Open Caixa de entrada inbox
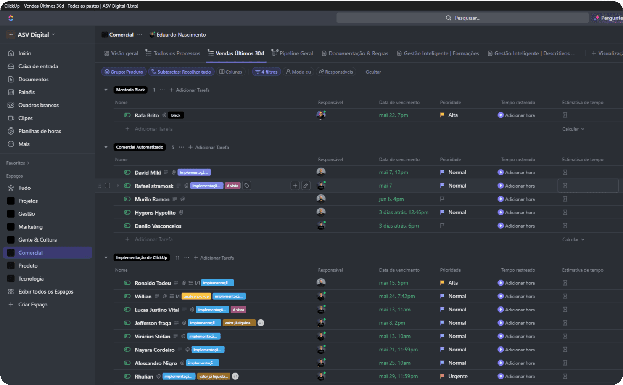The width and height of the screenshot is (623, 385). 38,66
